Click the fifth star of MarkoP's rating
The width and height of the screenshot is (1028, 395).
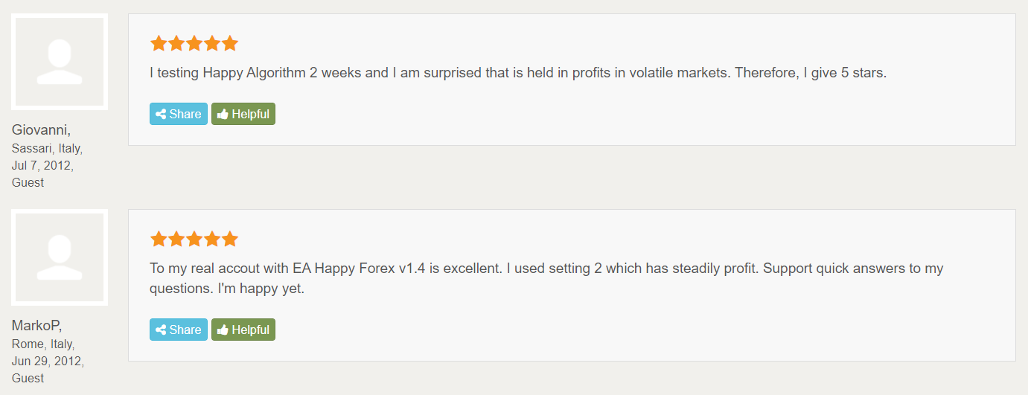click(x=230, y=239)
